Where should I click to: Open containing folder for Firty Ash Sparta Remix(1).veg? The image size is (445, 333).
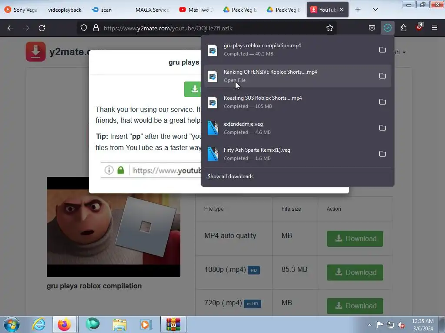click(x=382, y=154)
